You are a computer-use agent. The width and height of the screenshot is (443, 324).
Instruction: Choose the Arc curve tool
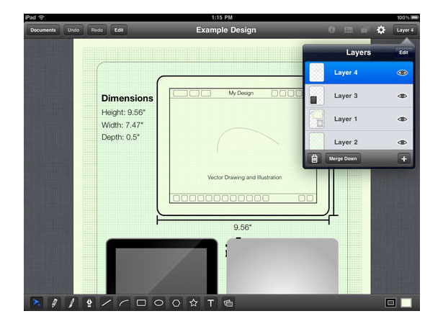tap(124, 303)
